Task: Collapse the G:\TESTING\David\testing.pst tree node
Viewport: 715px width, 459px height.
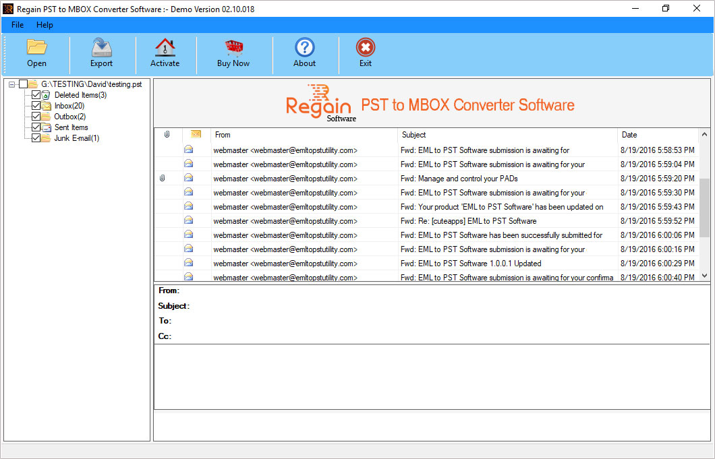Action: coord(12,84)
